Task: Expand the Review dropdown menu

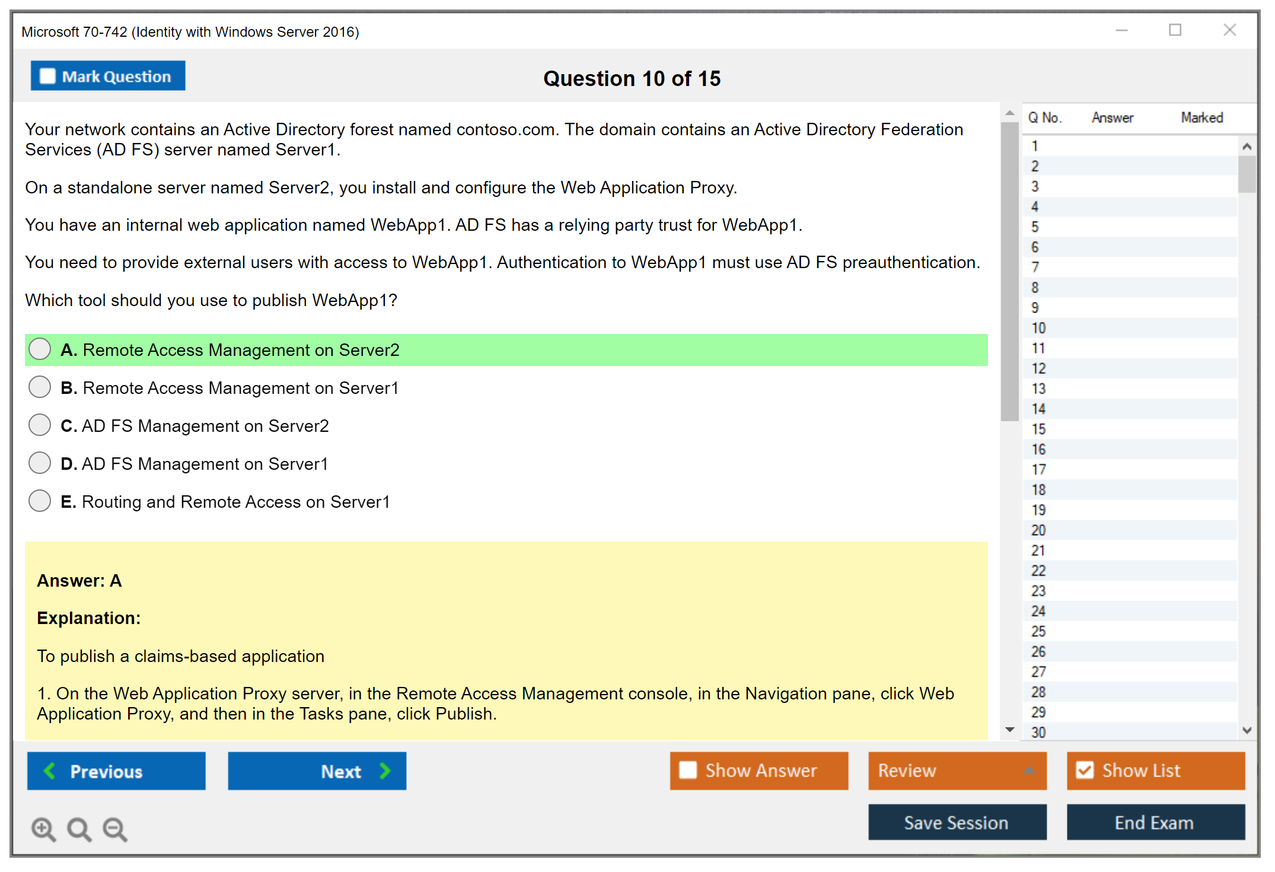Action: coord(1029,770)
